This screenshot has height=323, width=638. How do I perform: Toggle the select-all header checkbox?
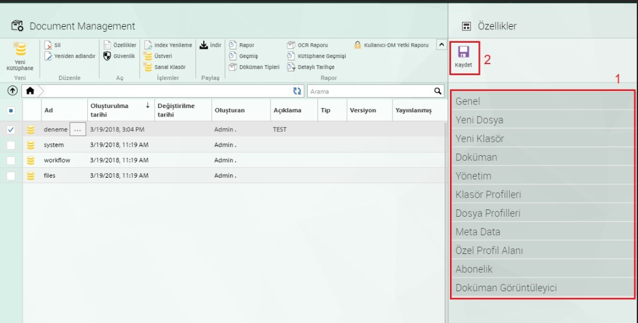10,111
